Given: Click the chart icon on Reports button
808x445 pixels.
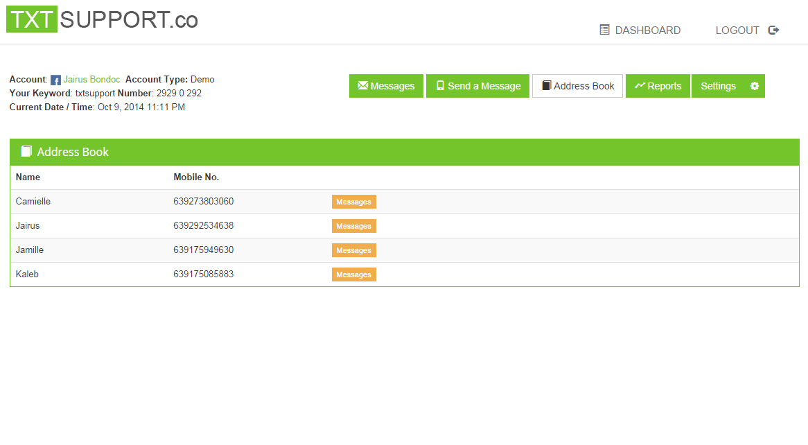Looking at the screenshot, I should tap(640, 86).
